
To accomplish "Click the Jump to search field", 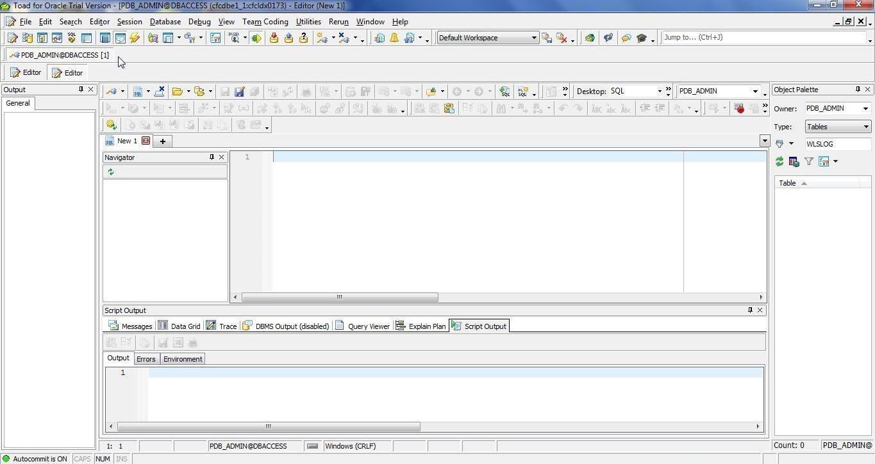I will [763, 37].
